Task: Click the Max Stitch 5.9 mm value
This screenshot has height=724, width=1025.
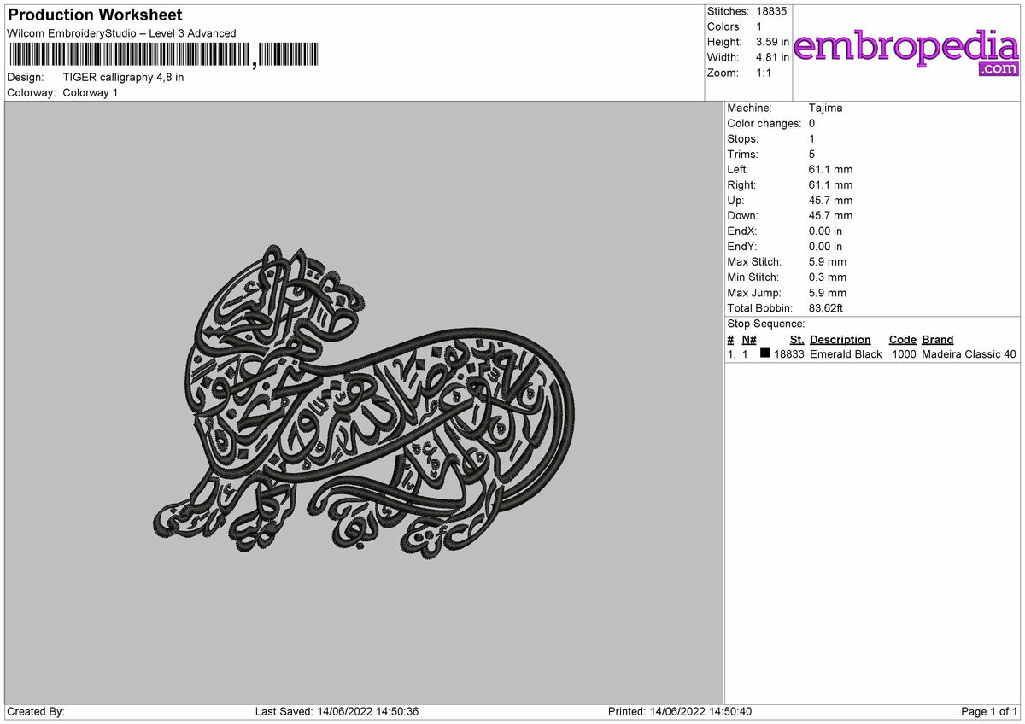Action: click(x=827, y=261)
